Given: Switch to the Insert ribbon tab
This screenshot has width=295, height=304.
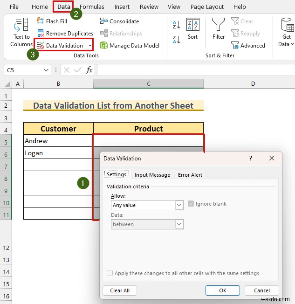Looking at the screenshot, I should pyautogui.click(x=122, y=7).
